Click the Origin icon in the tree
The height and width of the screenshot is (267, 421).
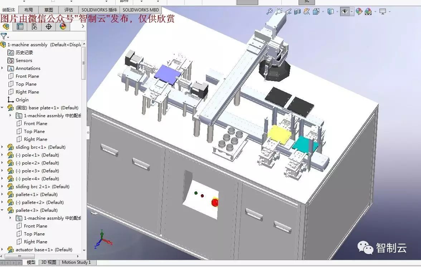pyautogui.click(x=11, y=100)
